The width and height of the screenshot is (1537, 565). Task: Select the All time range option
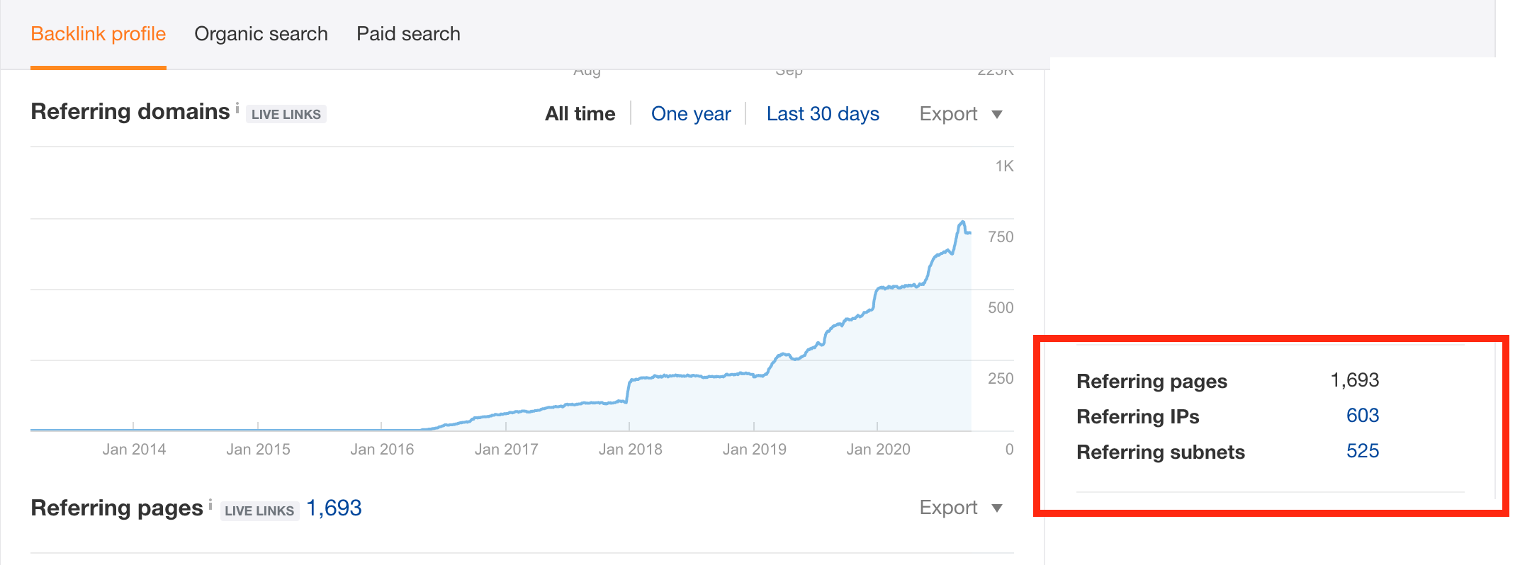coord(580,114)
